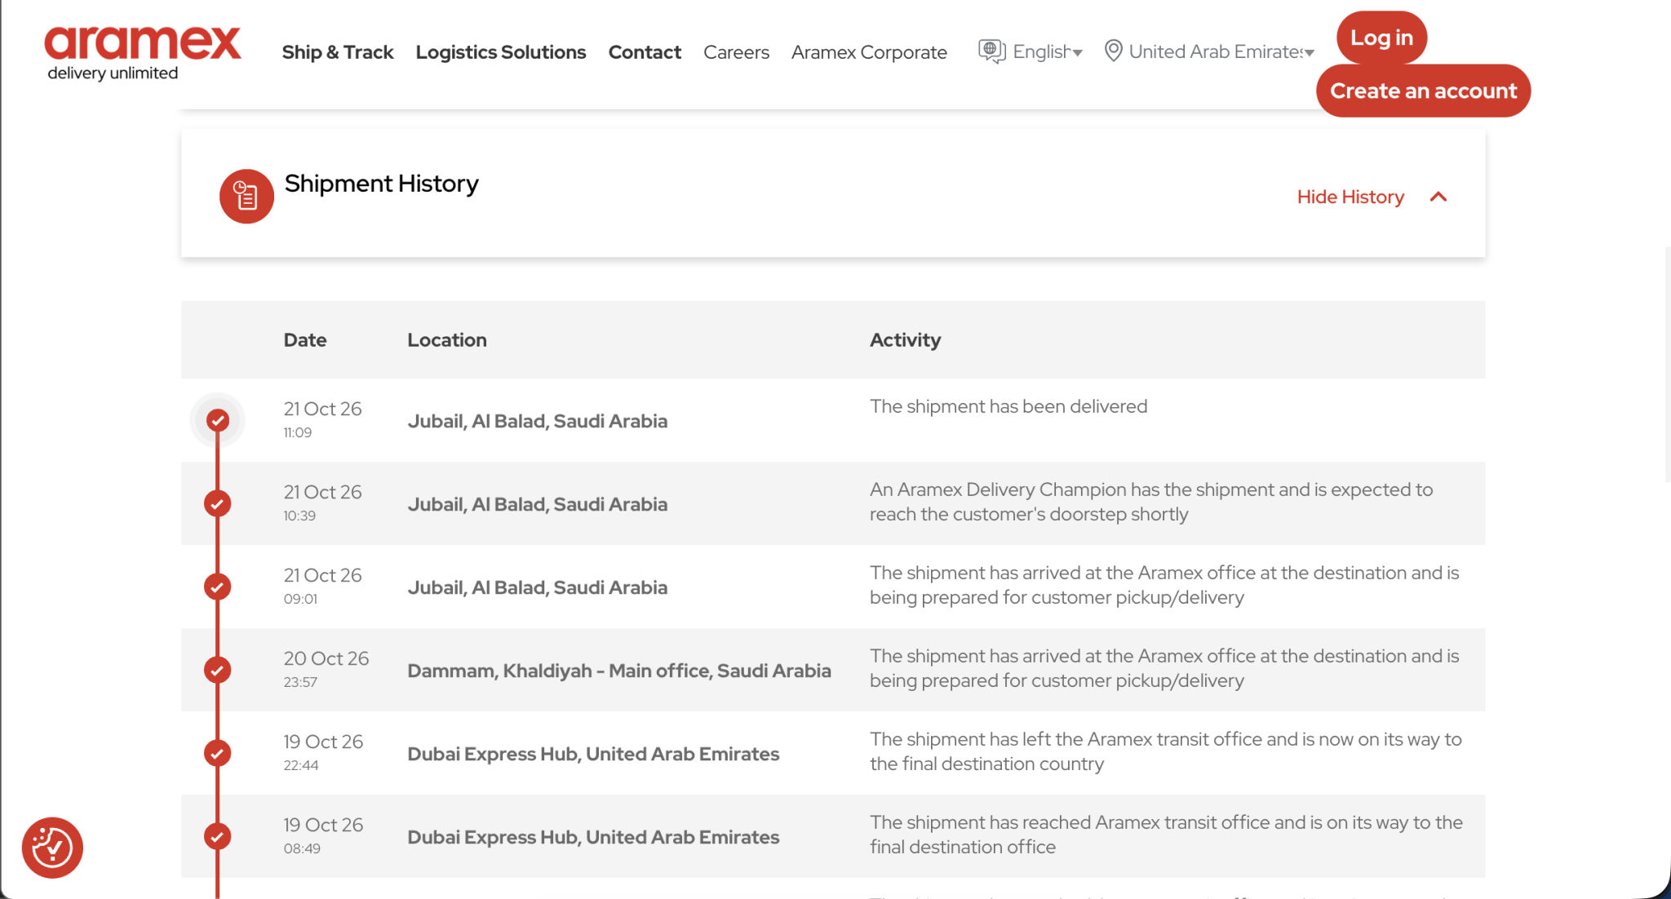Click the Shipment History heading
Image resolution: width=1671 pixels, height=899 pixels.
point(381,184)
